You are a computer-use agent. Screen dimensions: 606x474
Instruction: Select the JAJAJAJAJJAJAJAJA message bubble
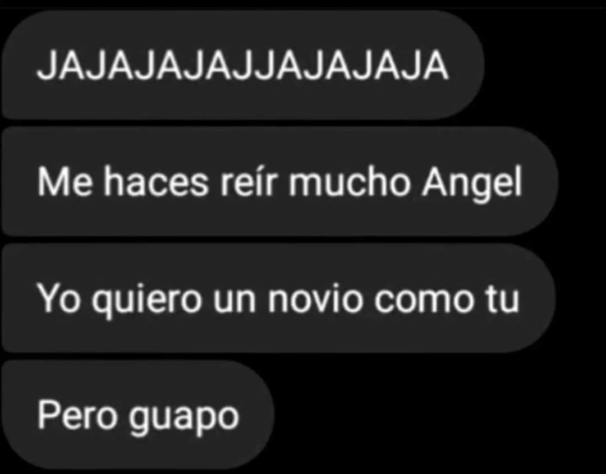click(243, 65)
